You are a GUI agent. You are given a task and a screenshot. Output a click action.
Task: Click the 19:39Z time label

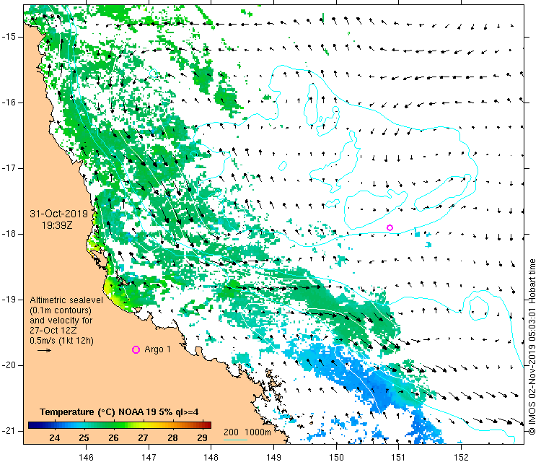pos(57,225)
